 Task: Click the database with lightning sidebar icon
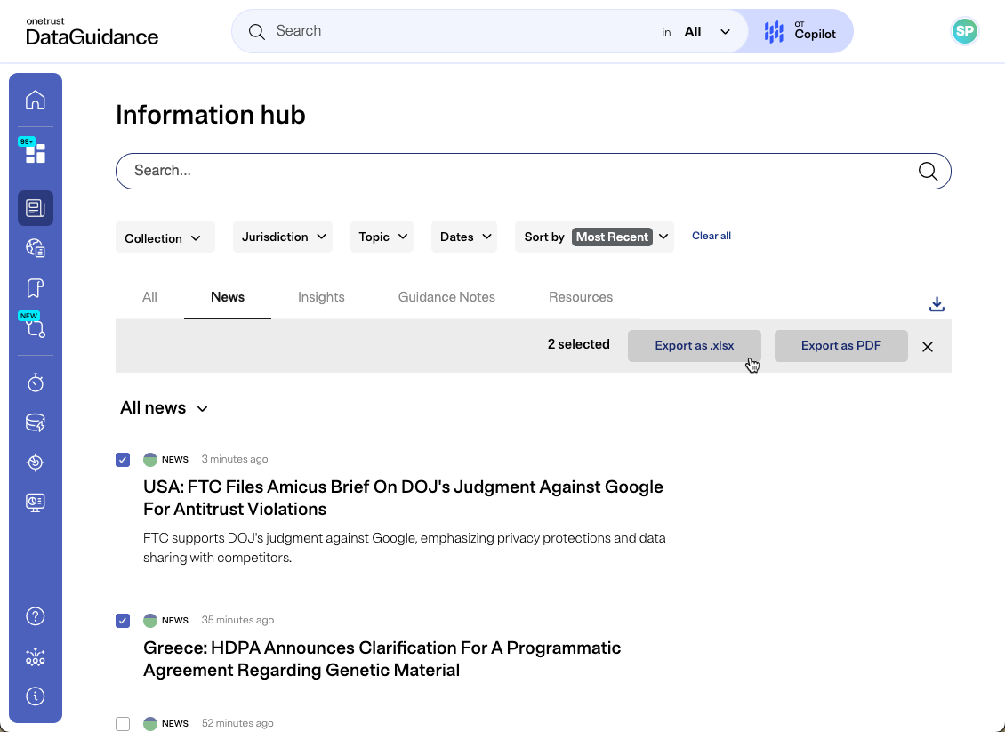pyautogui.click(x=35, y=422)
